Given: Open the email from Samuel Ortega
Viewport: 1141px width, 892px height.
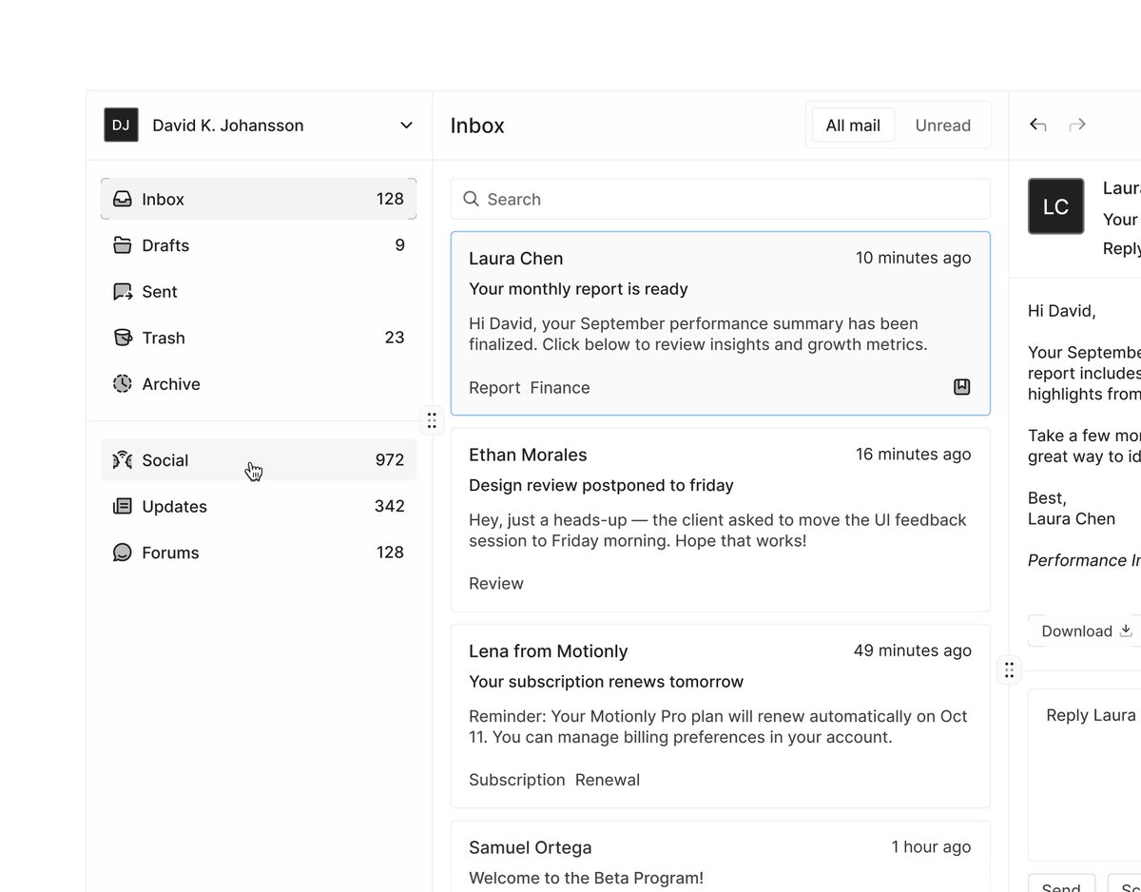Looking at the screenshot, I should point(721,857).
